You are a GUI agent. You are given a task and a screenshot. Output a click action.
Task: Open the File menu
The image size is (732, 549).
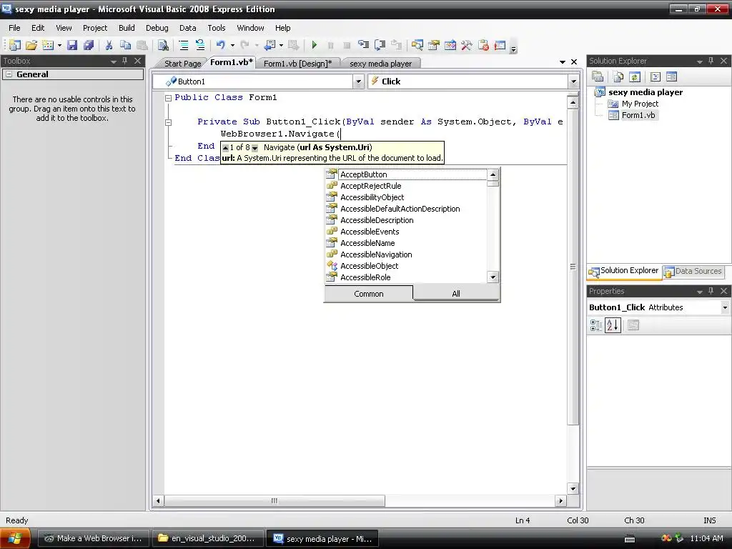click(14, 28)
